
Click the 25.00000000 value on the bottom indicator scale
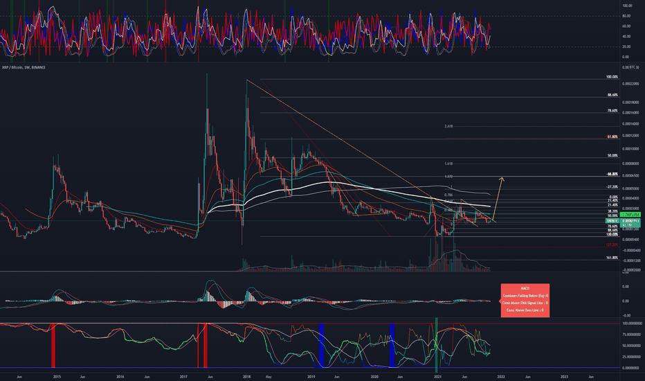click(x=633, y=357)
